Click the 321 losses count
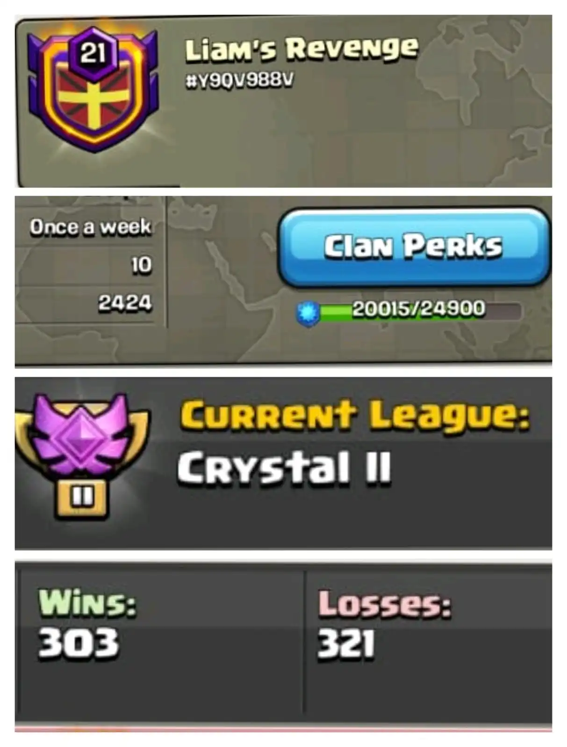The height and width of the screenshot is (747, 567). (346, 644)
